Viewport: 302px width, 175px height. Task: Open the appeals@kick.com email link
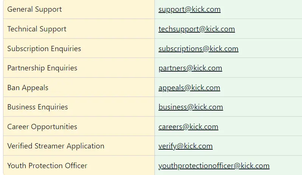click(x=189, y=88)
